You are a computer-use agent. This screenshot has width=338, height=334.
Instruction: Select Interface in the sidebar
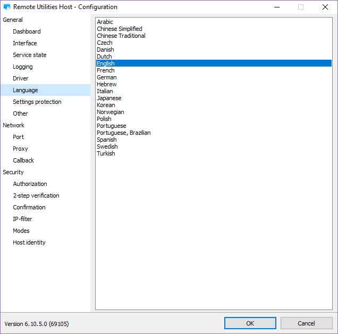(x=25, y=43)
